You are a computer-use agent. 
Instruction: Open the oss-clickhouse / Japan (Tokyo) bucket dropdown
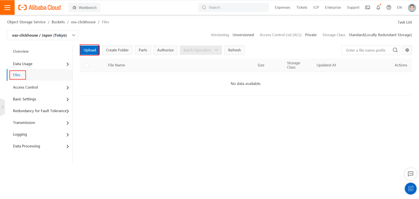point(43,35)
